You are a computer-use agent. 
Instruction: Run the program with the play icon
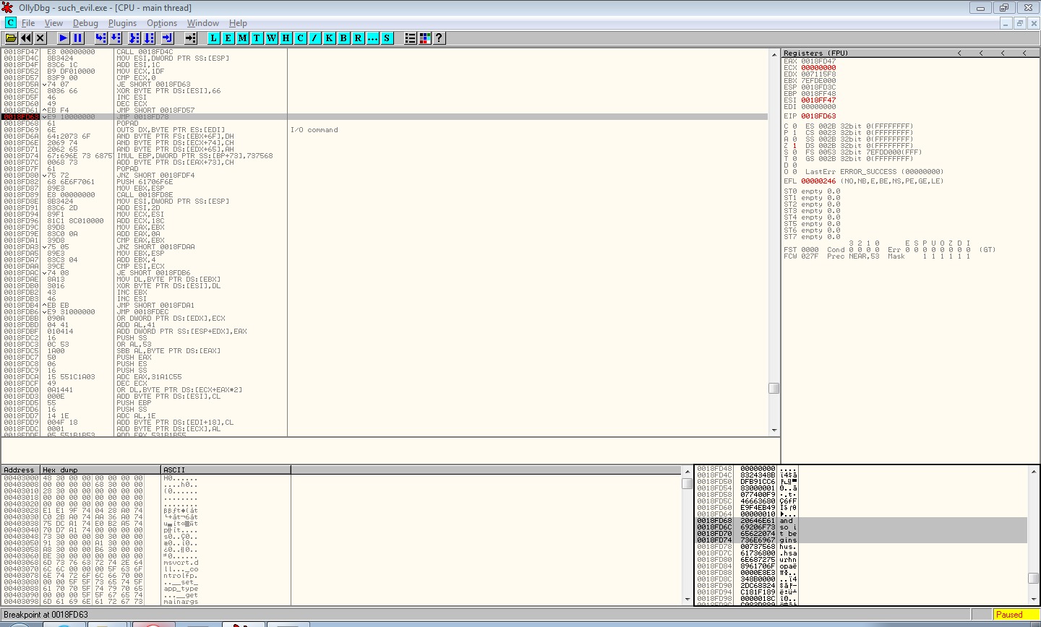pos(64,38)
